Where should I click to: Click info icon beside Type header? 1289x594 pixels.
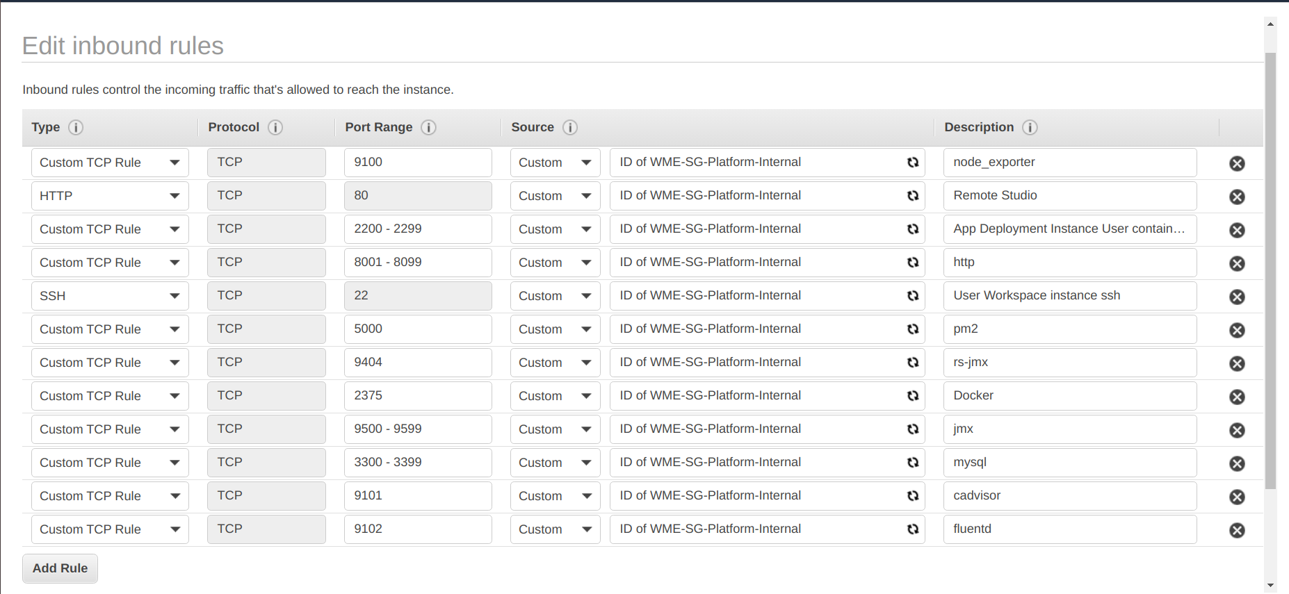[x=76, y=127]
